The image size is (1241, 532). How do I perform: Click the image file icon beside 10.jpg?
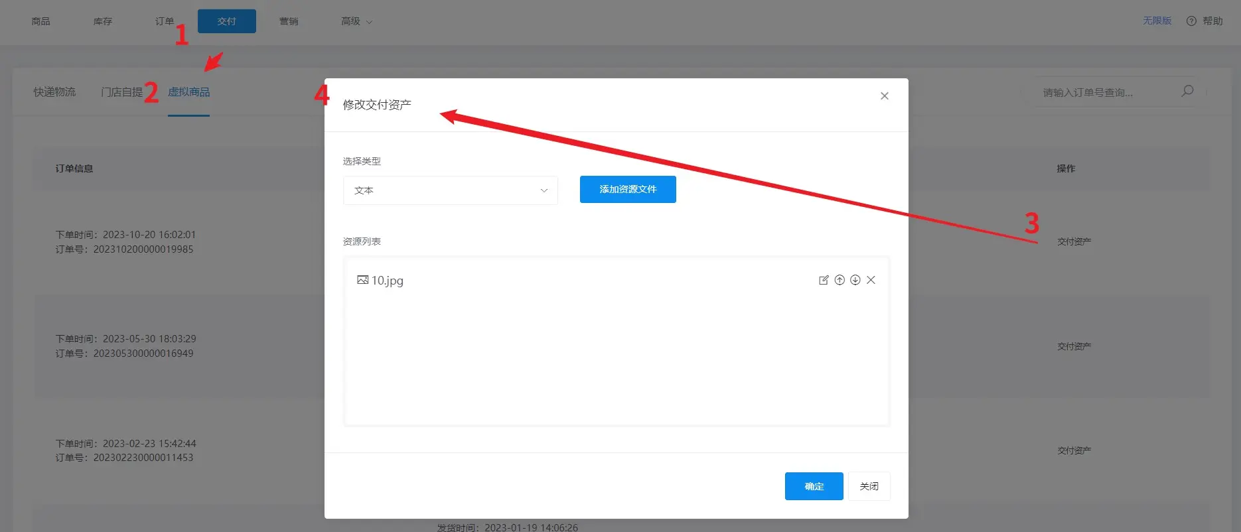point(362,280)
